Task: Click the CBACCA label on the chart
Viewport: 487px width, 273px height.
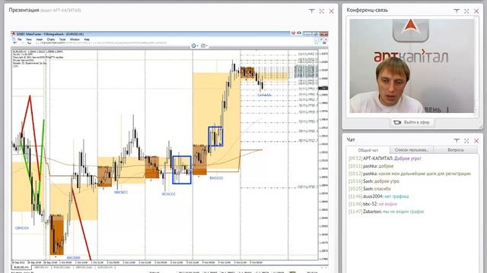Action: [x=22, y=228]
